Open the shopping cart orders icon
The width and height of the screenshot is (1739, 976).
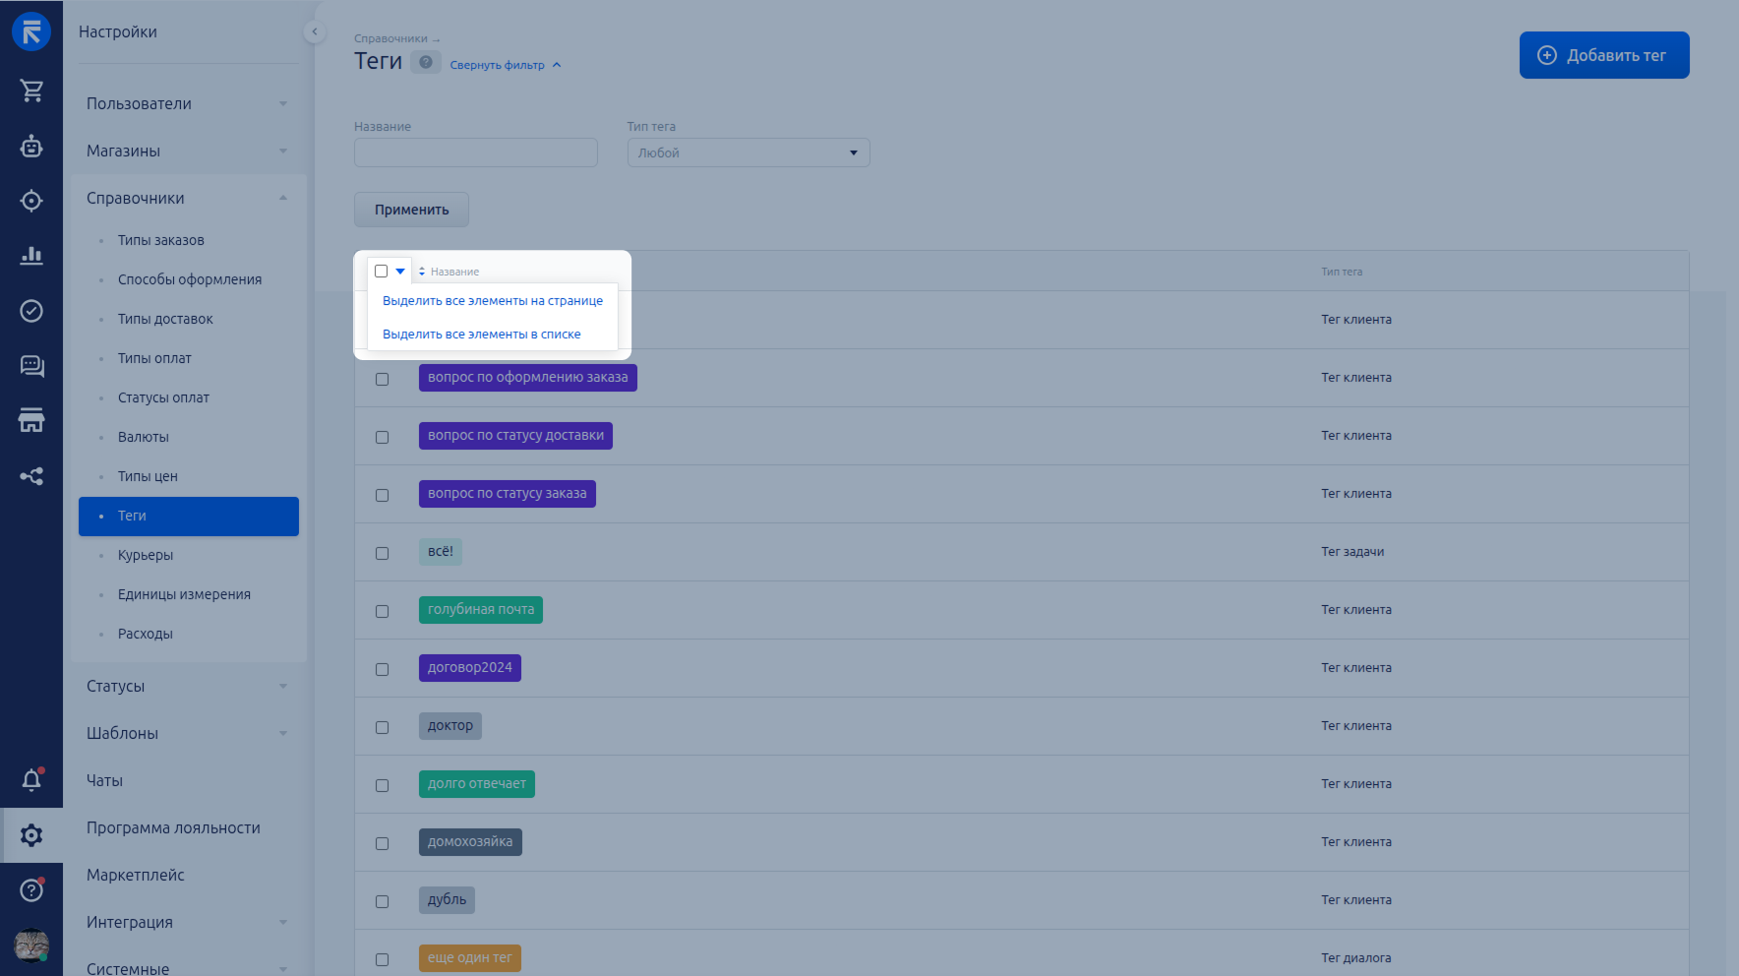click(x=31, y=91)
